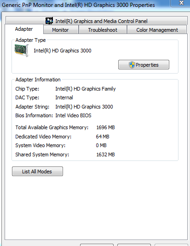Switch to the Troubleshoot tab
This screenshot has height=246, width=190.
pos(103,30)
